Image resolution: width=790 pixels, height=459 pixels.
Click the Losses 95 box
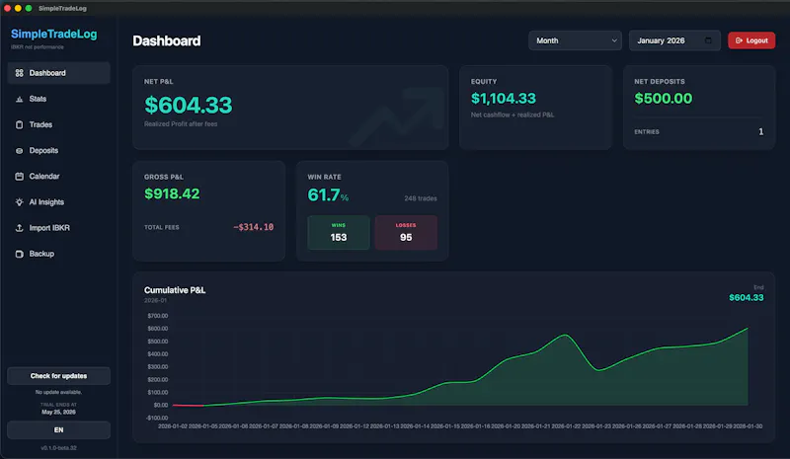[406, 232]
